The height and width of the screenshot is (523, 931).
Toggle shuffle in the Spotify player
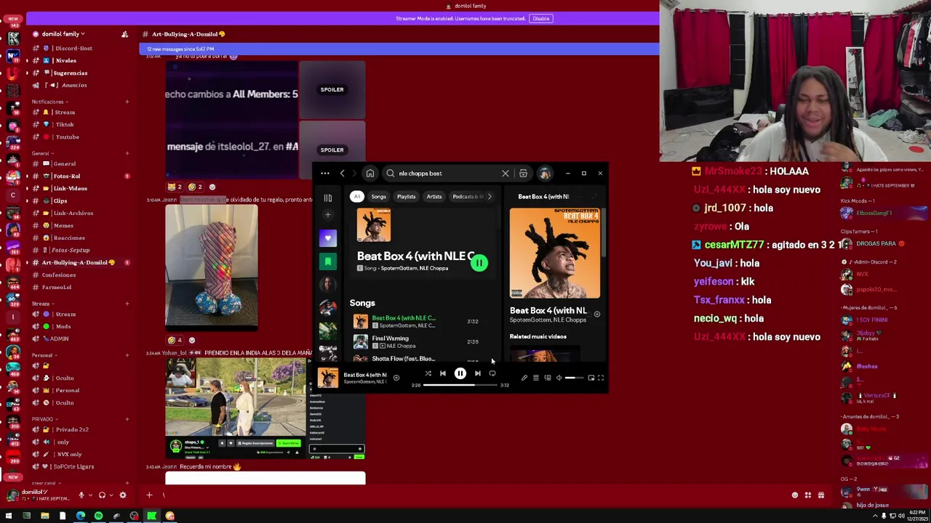[428, 373]
